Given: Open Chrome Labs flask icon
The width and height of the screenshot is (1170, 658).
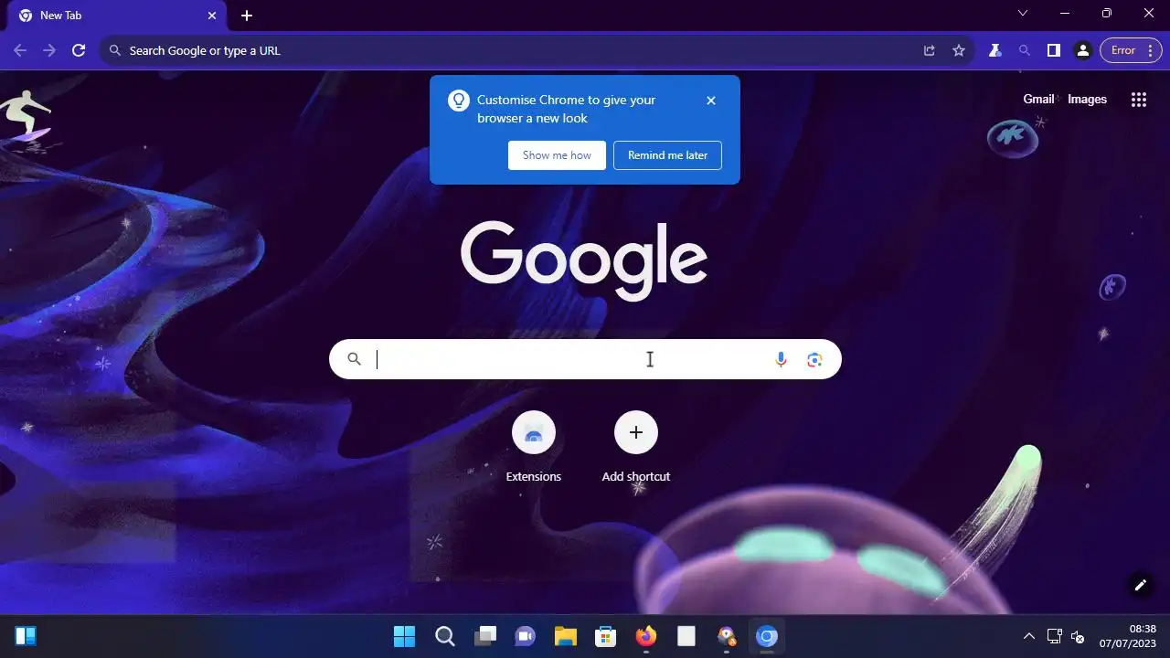Looking at the screenshot, I should coord(995,50).
